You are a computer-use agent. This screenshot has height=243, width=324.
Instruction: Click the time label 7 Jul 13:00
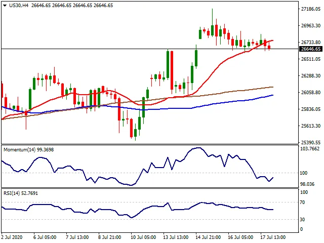(x=77, y=237)
